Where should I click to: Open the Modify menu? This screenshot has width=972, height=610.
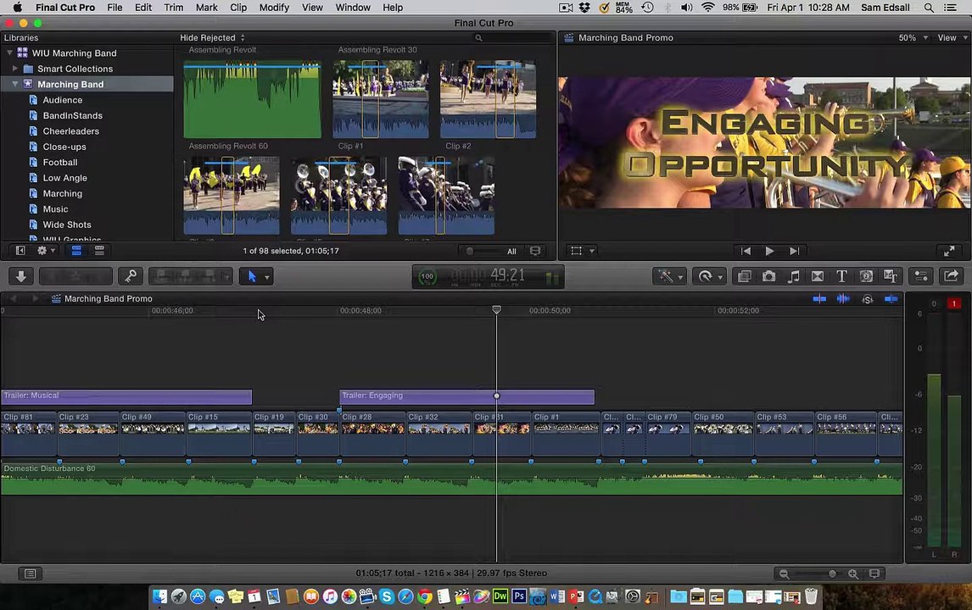(x=274, y=8)
